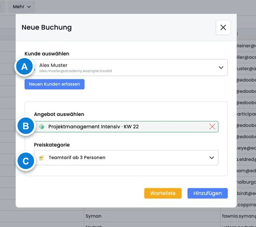
Task: Open the Mehr menu in background
Action: pyautogui.click(x=22, y=7)
